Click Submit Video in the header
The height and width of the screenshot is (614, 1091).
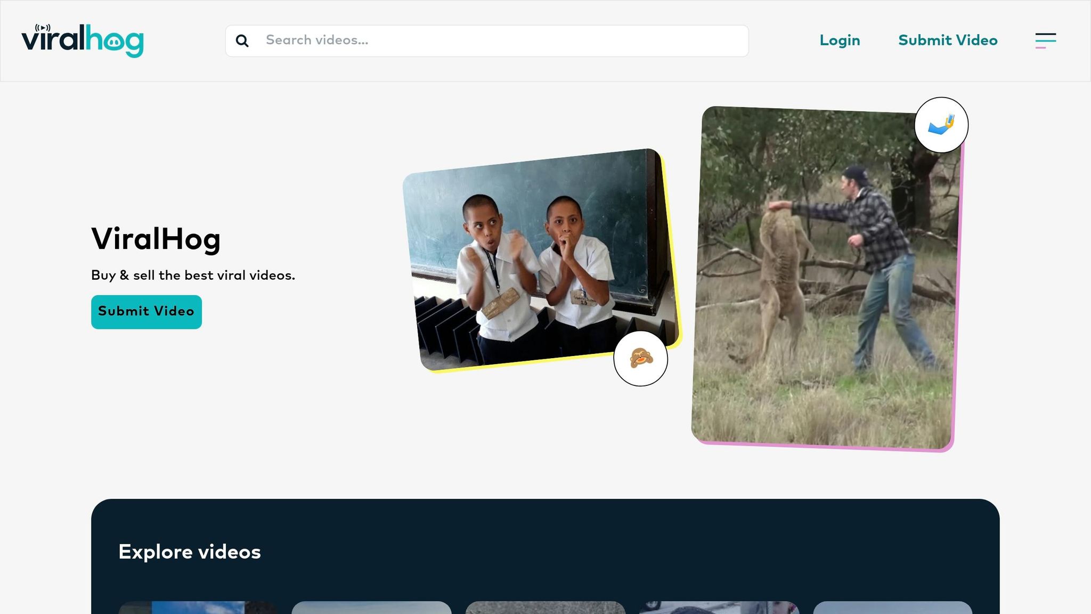[x=948, y=41]
